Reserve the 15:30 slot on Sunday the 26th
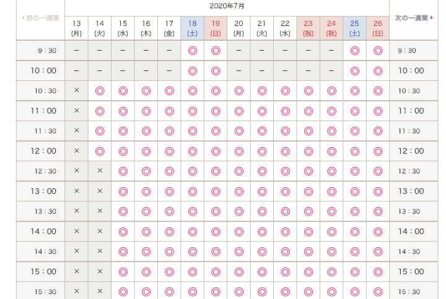 click(378, 292)
